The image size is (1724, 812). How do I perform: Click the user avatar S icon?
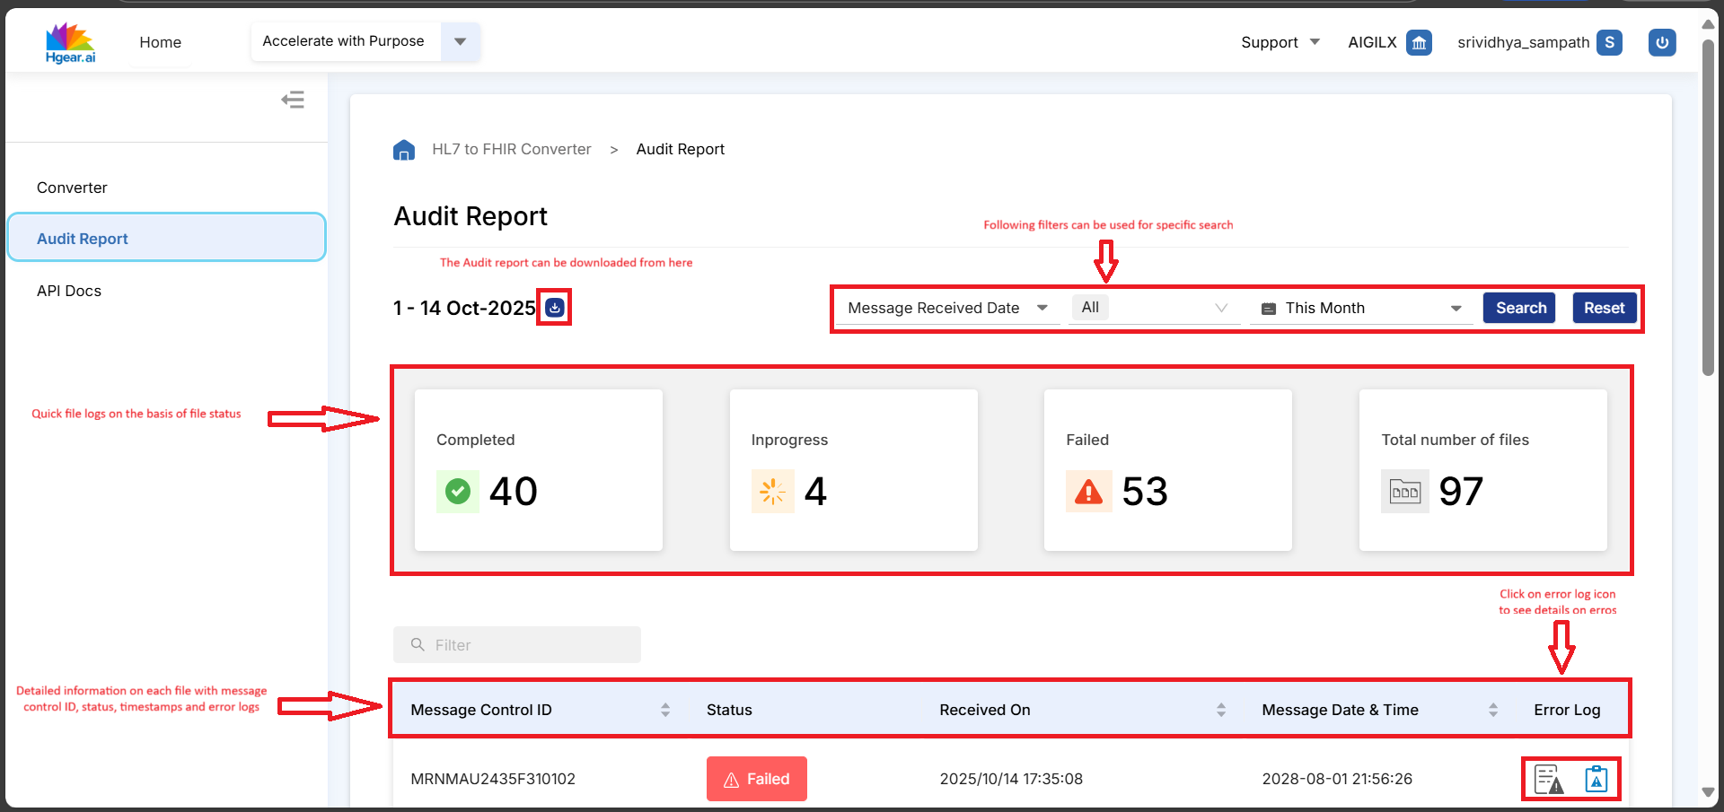[x=1609, y=42]
